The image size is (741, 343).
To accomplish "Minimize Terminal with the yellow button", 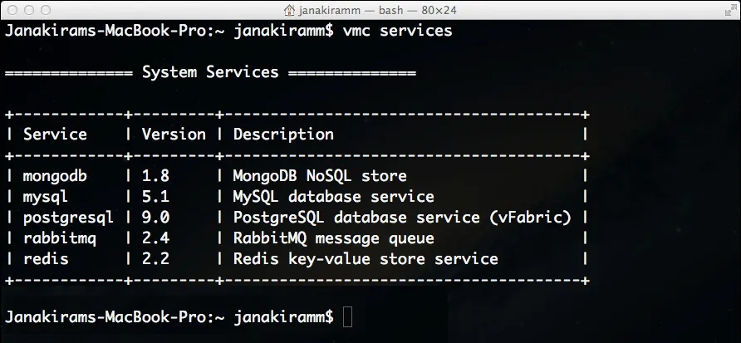I will coord(29,10).
